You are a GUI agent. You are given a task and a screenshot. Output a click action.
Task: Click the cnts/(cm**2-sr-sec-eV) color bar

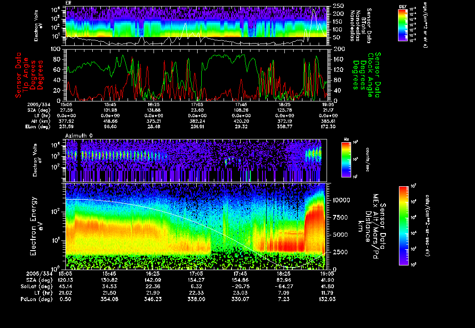pyautogui.click(x=404, y=226)
